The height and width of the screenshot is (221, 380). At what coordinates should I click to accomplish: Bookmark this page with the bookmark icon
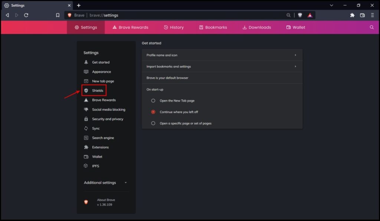click(x=58, y=15)
